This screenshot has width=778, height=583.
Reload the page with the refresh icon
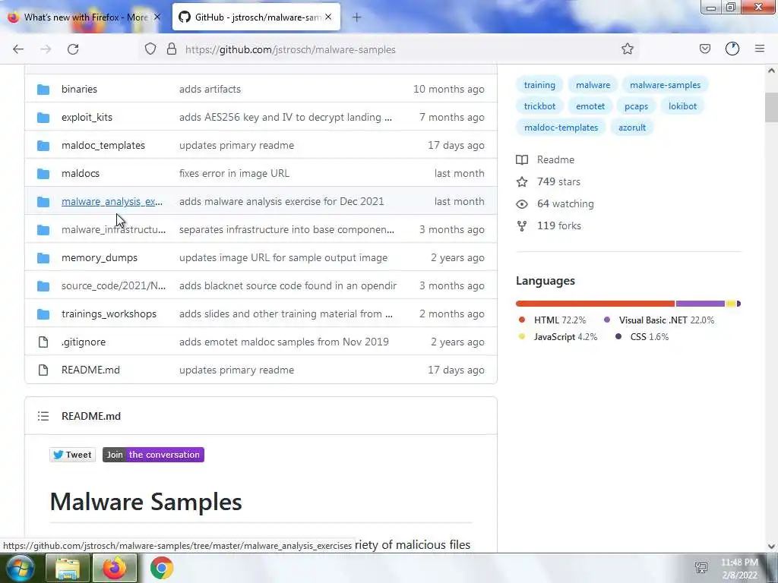(x=73, y=49)
